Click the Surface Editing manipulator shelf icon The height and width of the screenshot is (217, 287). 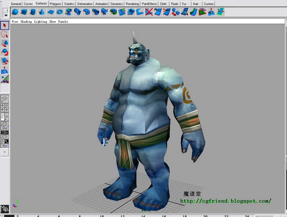point(212,12)
